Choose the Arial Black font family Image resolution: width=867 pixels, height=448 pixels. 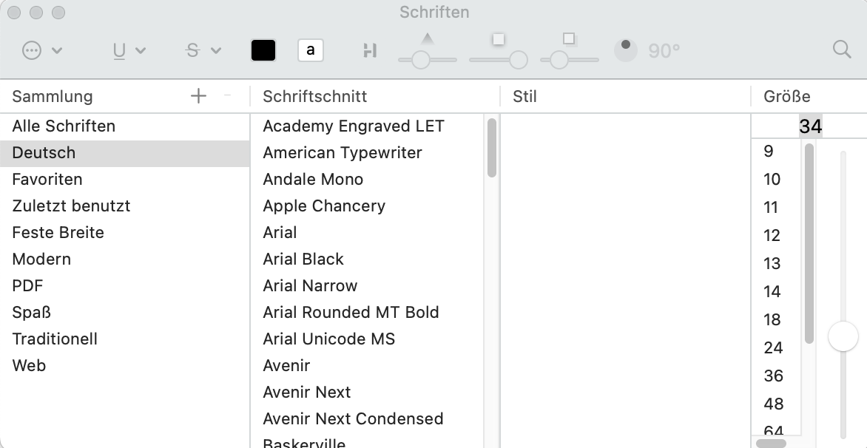303,259
